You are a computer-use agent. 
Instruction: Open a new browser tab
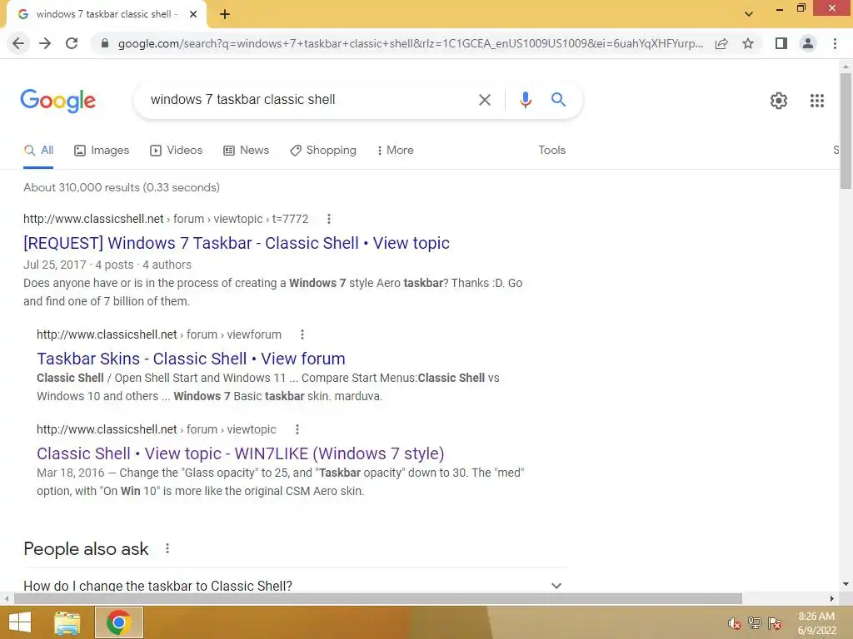[x=225, y=14]
